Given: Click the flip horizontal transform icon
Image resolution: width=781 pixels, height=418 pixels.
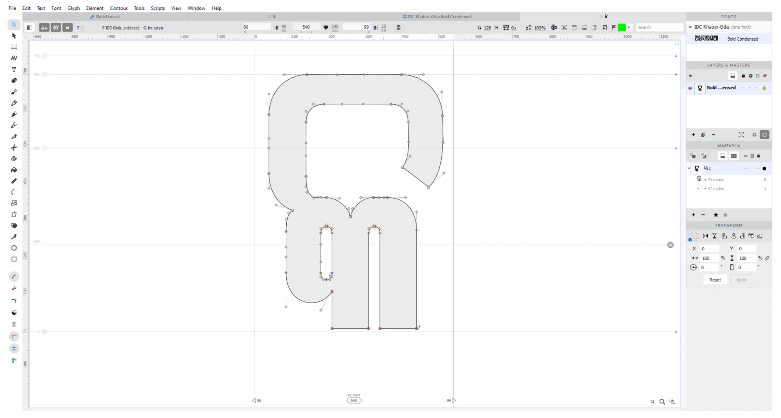Looking at the screenshot, I should click(x=705, y=236).
